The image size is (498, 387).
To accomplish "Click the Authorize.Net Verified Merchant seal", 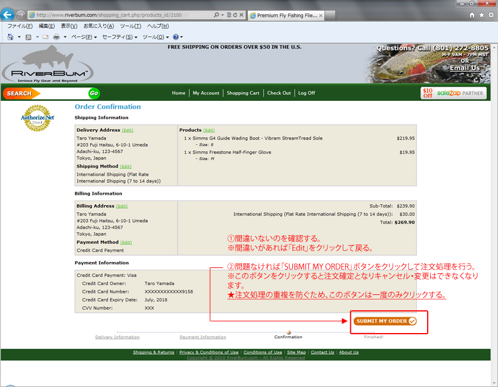I will pos(37,118).
